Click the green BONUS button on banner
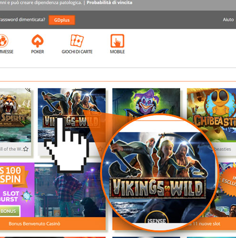This screenshot has height=238, width=236. tap(10, 211)
